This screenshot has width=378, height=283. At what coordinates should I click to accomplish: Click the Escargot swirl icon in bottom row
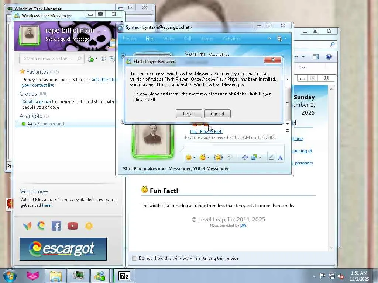[41, 226]
